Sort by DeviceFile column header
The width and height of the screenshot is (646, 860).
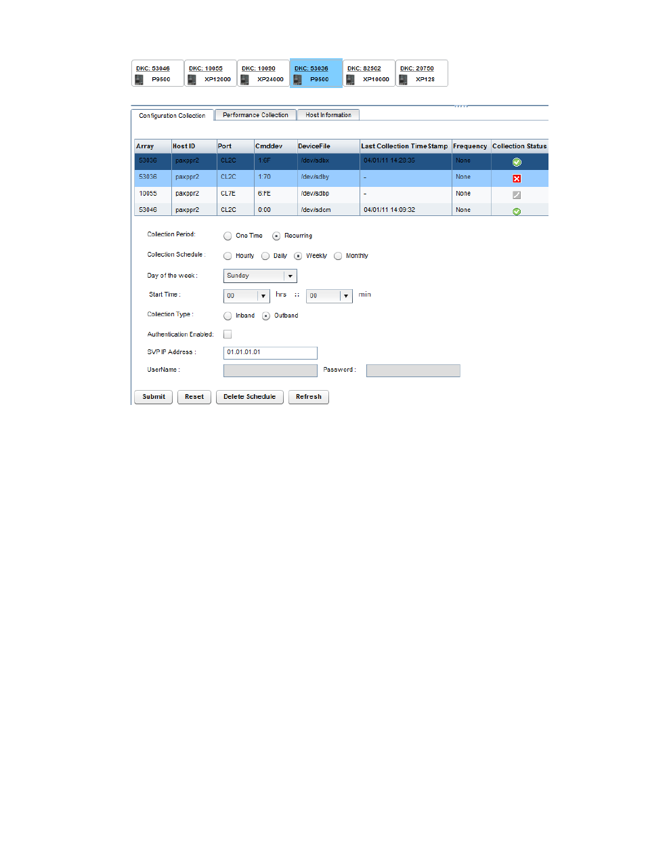(328, 146)
